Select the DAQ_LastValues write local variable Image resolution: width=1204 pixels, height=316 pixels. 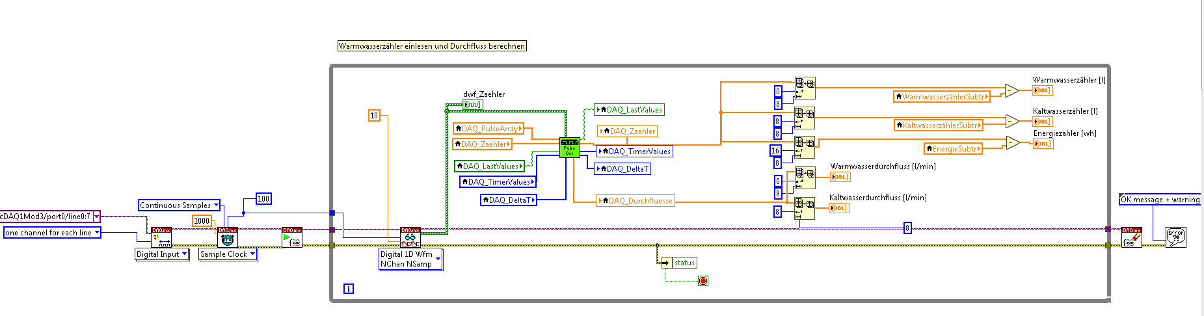coord(629,110)
